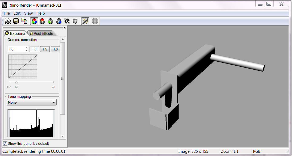Screen dimensions: 292x157
Task: Click the Image: 825 x 455 status
Action: pyautogui.click(x=193, y=151)
